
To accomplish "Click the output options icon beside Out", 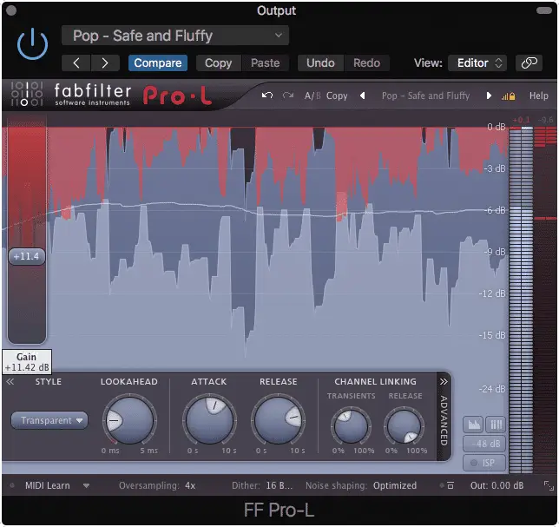I will [450, 485].
